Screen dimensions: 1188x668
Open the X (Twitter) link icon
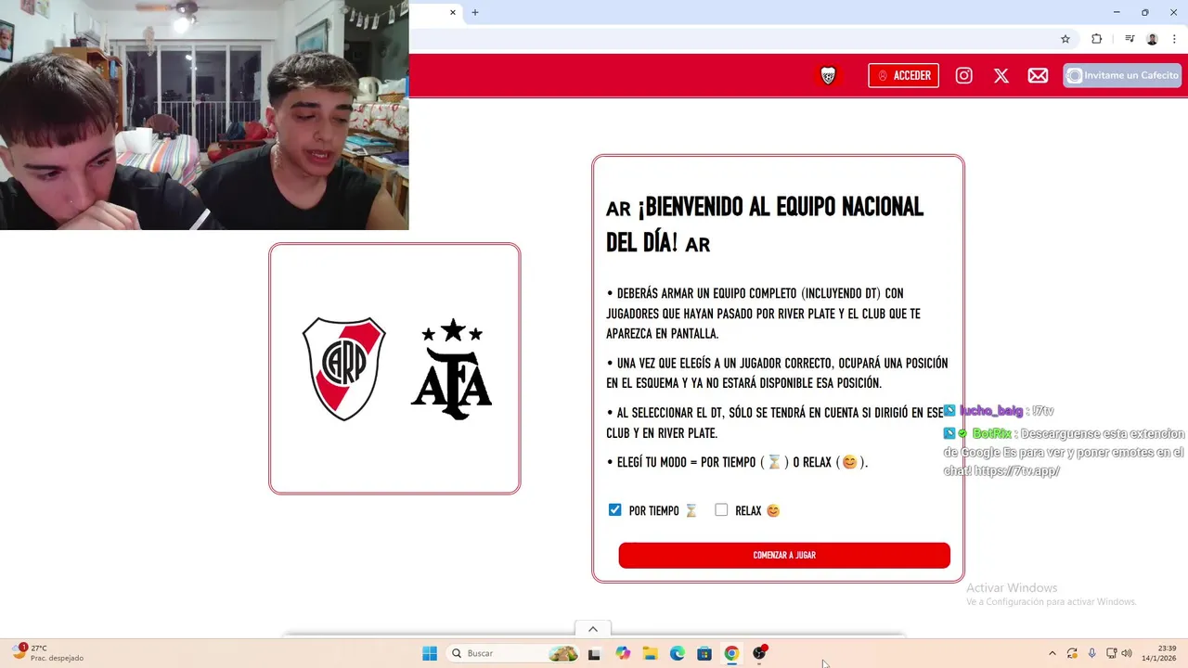point(1001,76)
